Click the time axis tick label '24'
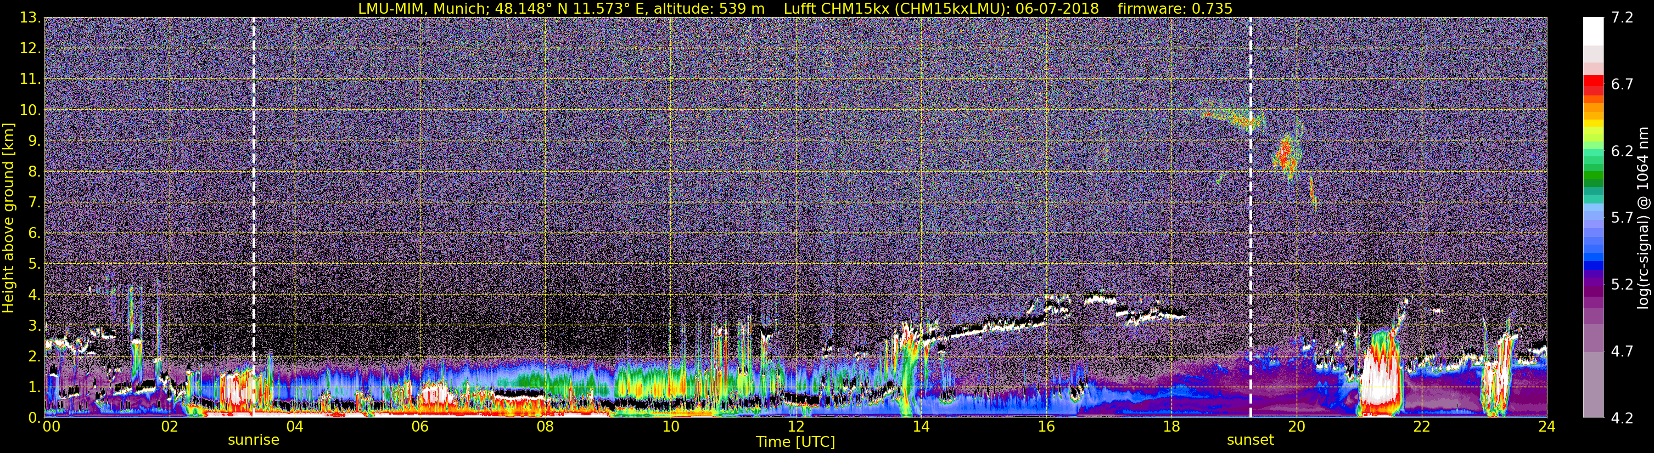Viewport: 1654px width, 453px height. (1547, 427)
